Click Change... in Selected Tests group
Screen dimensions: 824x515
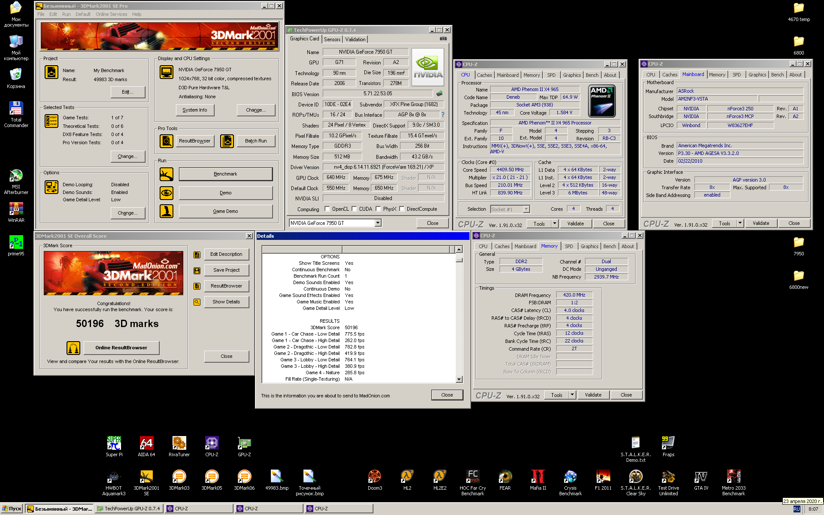pos(127,157)
